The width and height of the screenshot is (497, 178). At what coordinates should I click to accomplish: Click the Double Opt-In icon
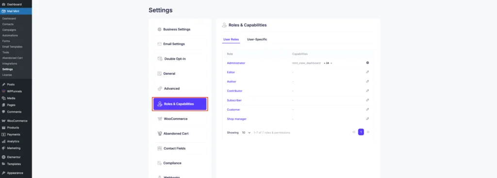(160, 59)
